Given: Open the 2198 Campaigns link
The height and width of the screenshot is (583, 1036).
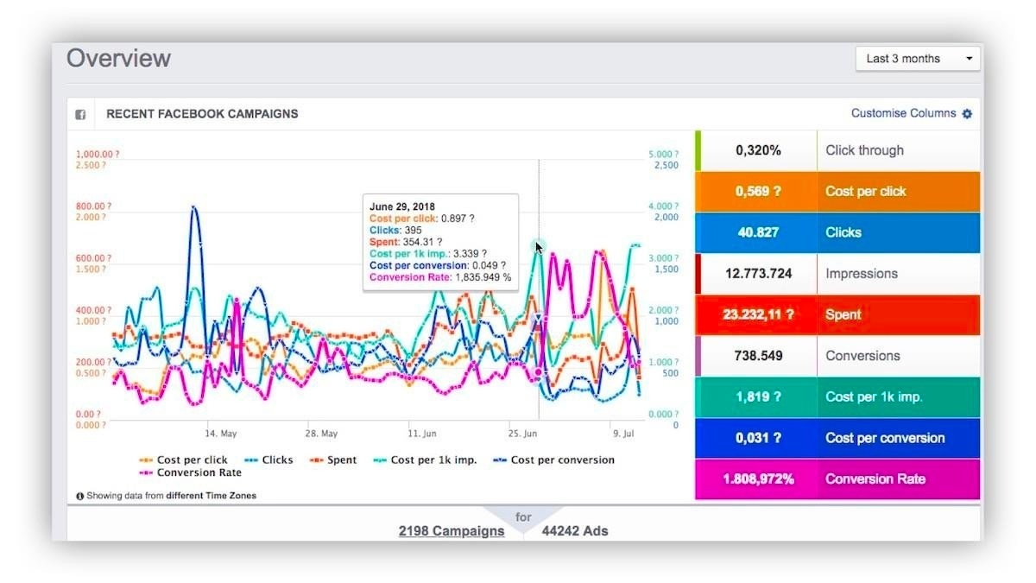Looking at the screenshot, I should [452, 531].
